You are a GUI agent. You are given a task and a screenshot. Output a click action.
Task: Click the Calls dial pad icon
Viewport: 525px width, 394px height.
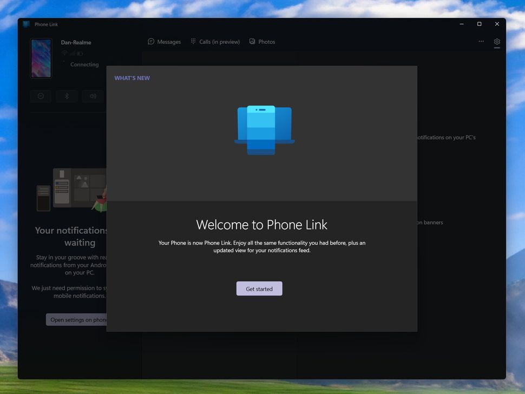[x=193, y=41]
